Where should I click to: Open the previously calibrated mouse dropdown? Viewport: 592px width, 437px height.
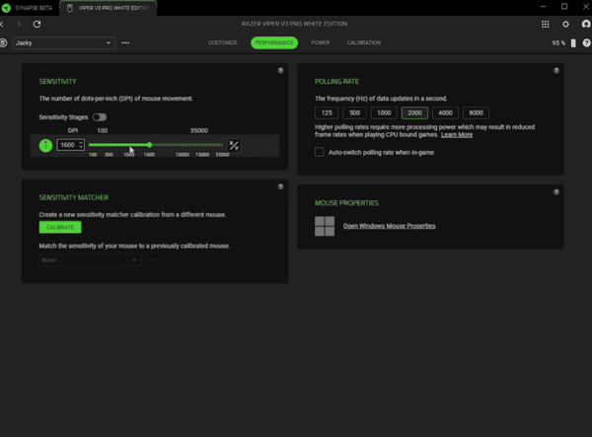(90, 260)
